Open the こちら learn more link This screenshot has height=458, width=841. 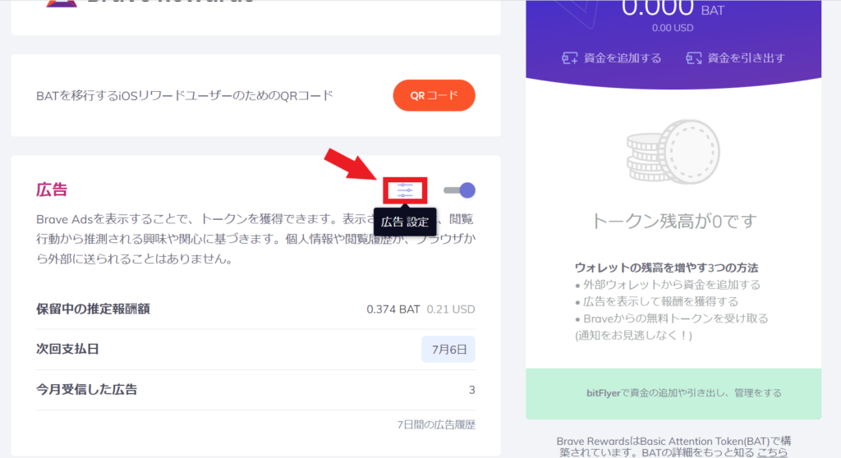(772, 452)
